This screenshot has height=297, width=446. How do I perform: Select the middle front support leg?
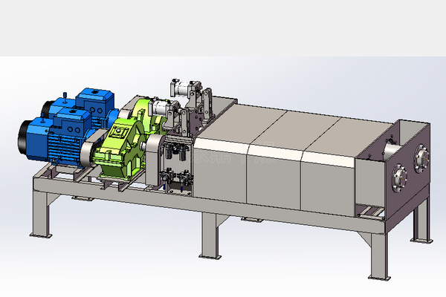209,236
